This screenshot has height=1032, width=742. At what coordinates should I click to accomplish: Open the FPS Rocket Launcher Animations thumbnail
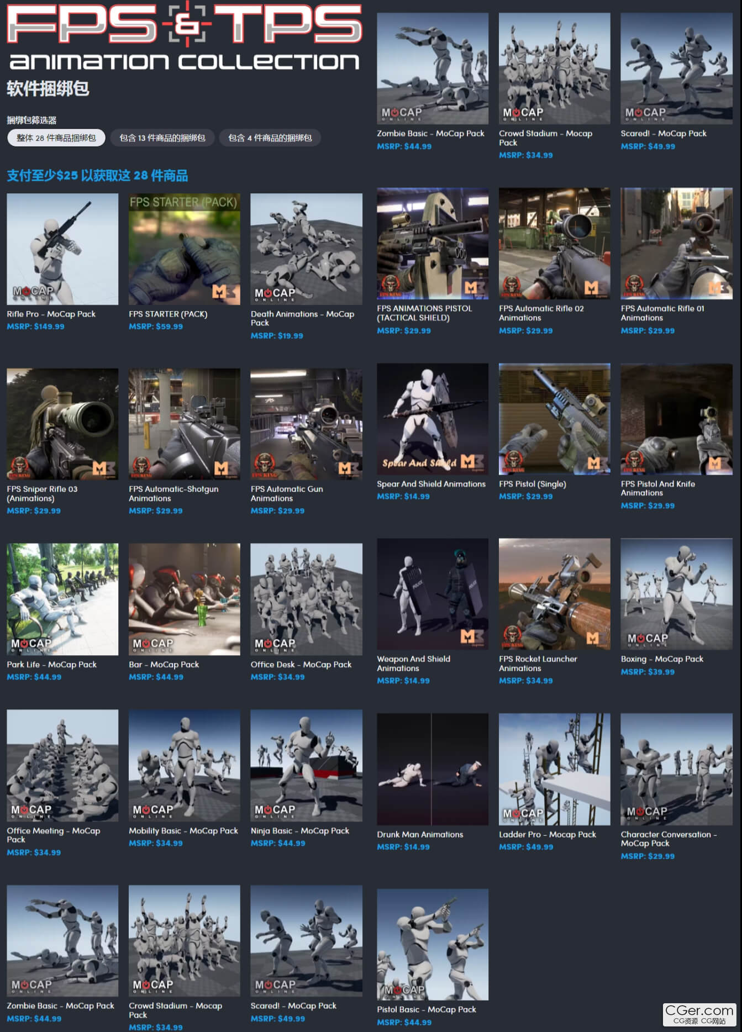[555, 594]
